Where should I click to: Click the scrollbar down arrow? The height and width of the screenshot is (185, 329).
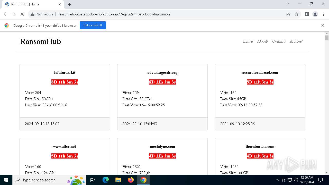327,172
